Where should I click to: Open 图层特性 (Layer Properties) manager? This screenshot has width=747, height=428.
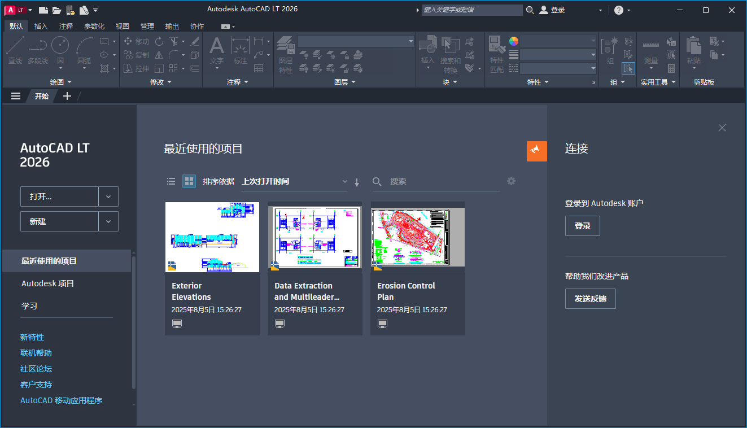pyautogui.click(x=285, y=50)
